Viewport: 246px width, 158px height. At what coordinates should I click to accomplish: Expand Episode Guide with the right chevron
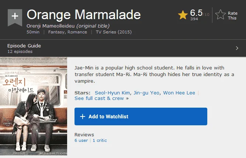click(x=237, y=48)
